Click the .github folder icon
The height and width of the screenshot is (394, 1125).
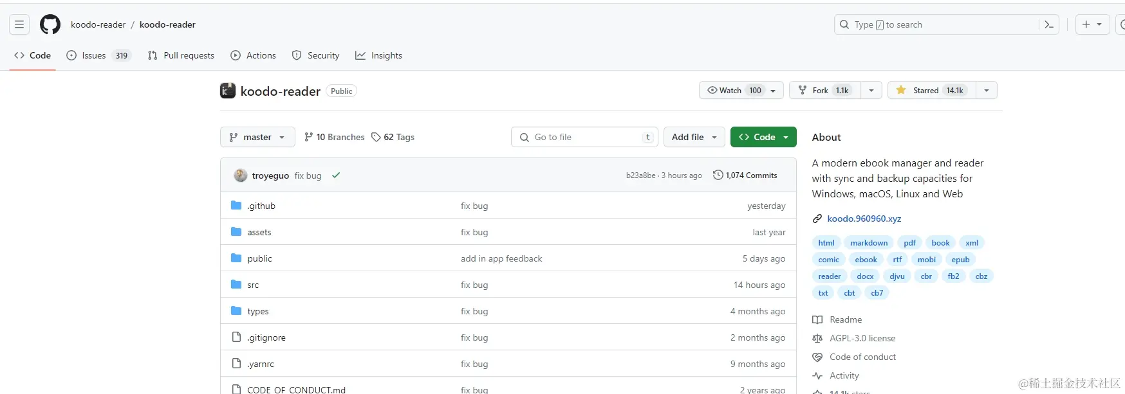[236, 206]
